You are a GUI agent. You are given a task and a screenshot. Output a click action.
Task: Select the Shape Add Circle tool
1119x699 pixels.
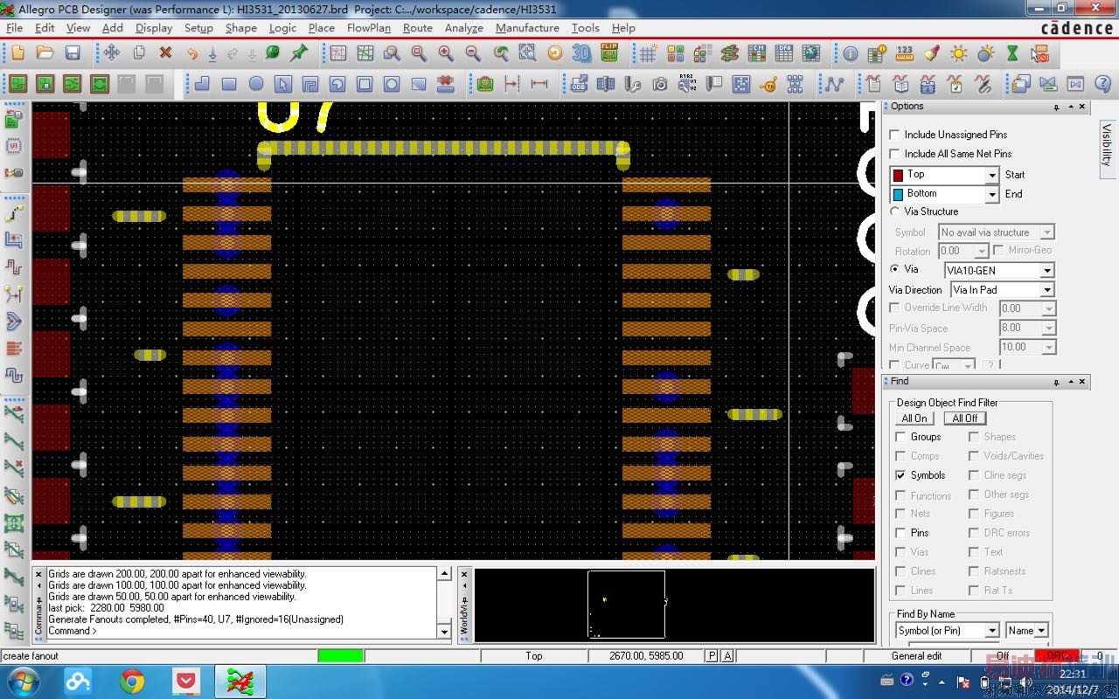pyautogui.click(x=256, y=84)
